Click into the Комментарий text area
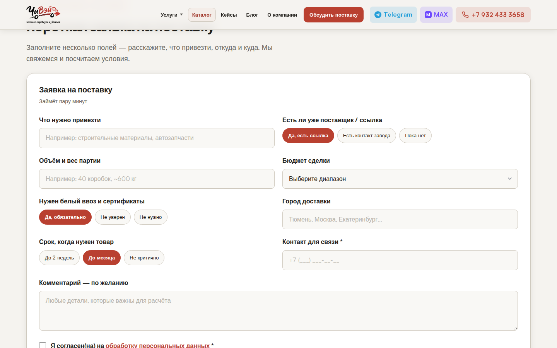The width and height of the screenshot is (557, 348). [x=278, y=311]
